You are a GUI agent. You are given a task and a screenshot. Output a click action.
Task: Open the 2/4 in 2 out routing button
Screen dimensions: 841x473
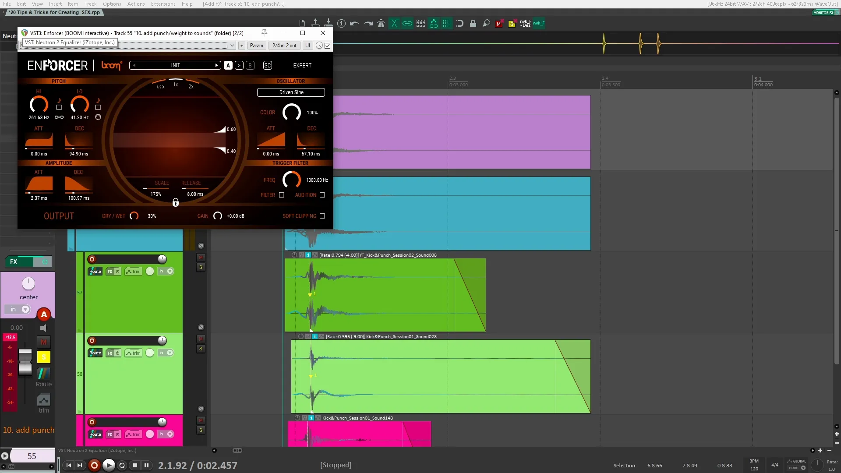tap(284, 46)
